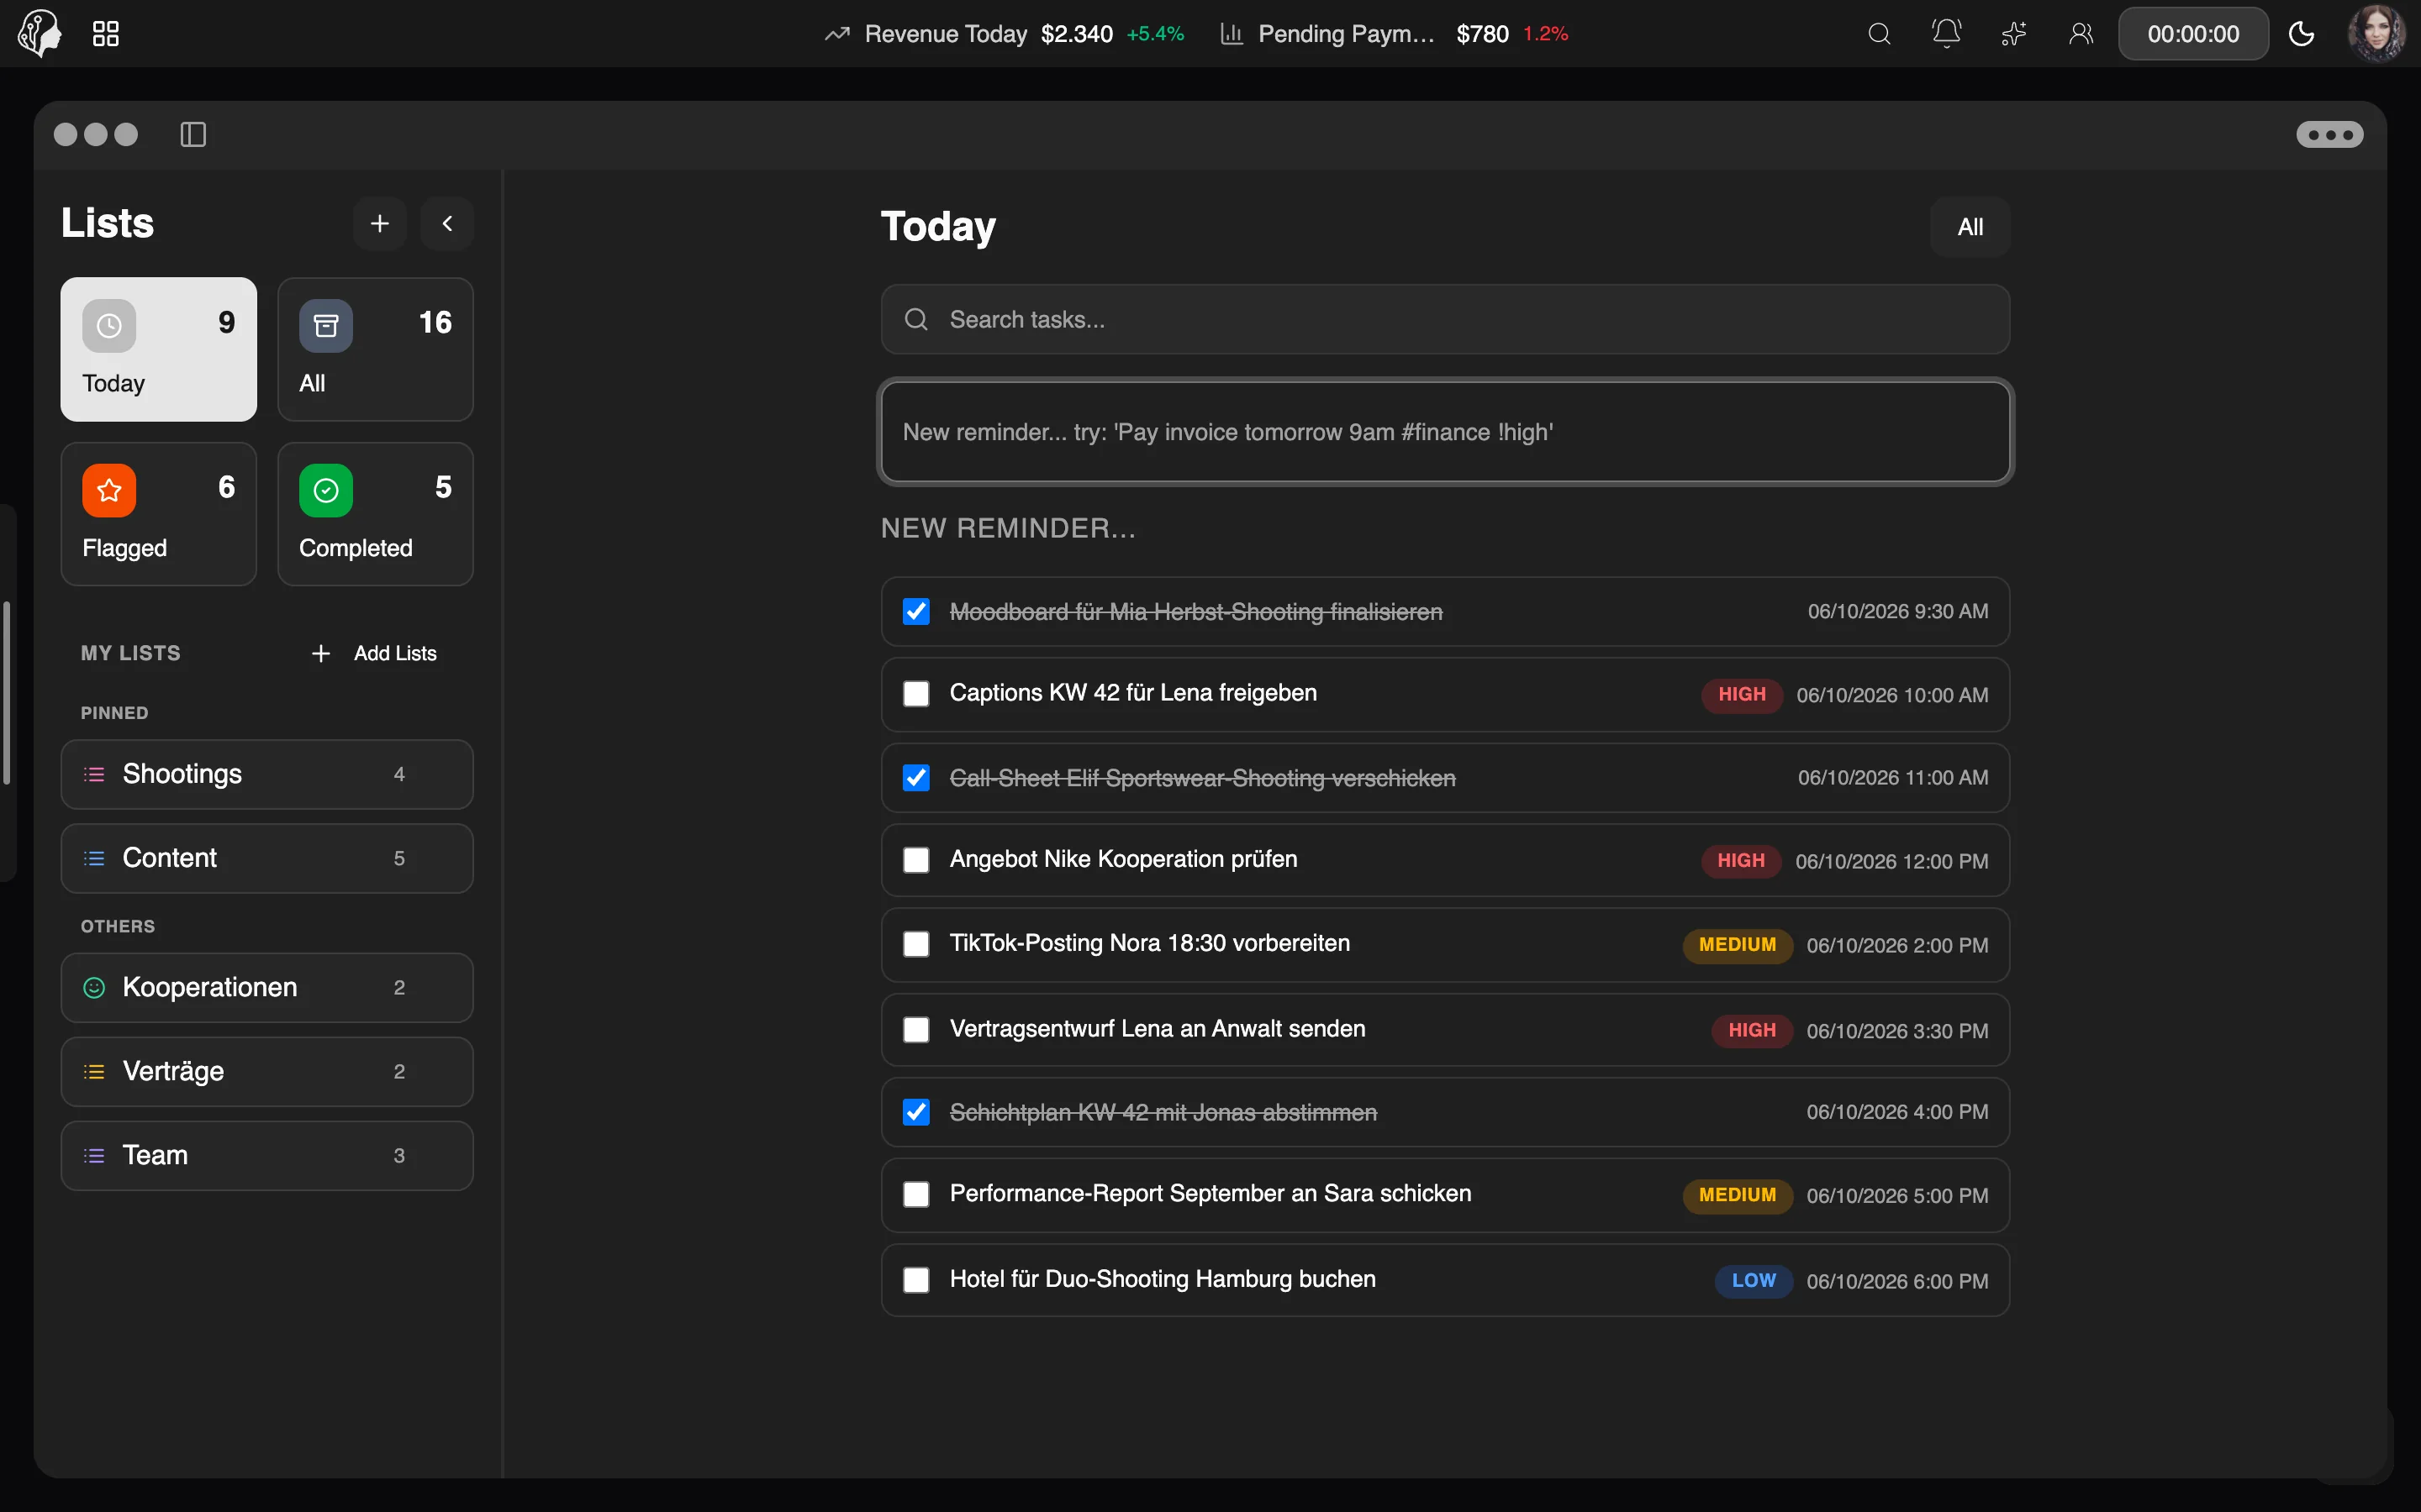This screenshot has width=2421, height=1512.
Task: Select the Today smart list card
Action: coord(159,349)
